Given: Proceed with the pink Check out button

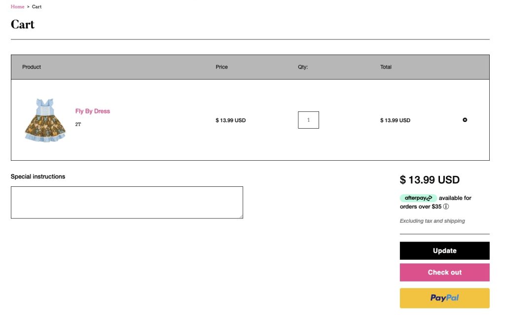Looking at the screenshot, I should (x=444, y=272).
